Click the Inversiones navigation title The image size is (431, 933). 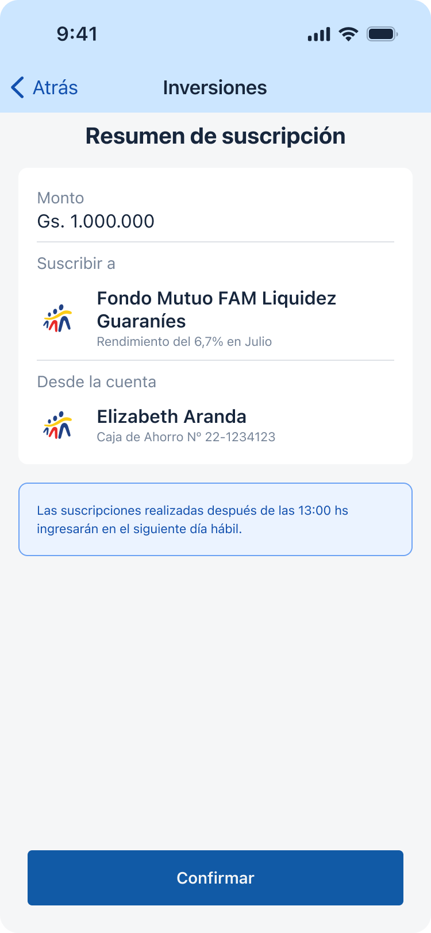(215, 88)
